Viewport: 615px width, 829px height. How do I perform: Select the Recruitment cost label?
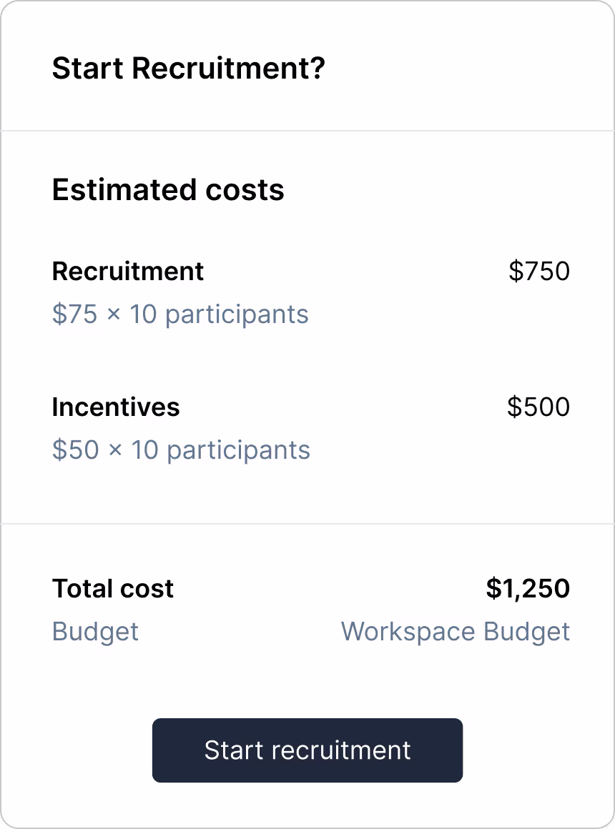tap(127, 272)
